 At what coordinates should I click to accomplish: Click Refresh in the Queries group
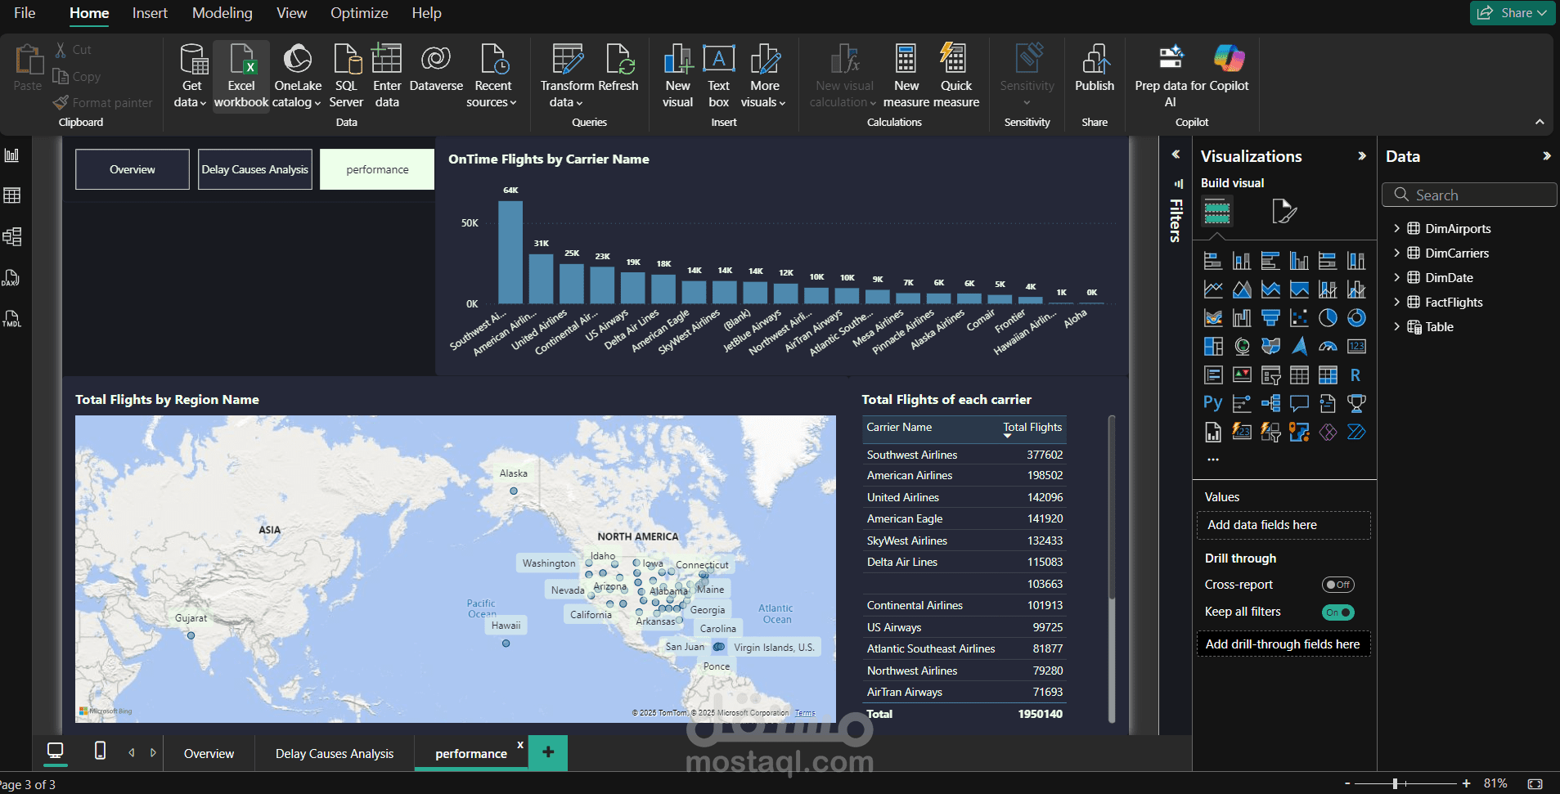click(618, 69)
